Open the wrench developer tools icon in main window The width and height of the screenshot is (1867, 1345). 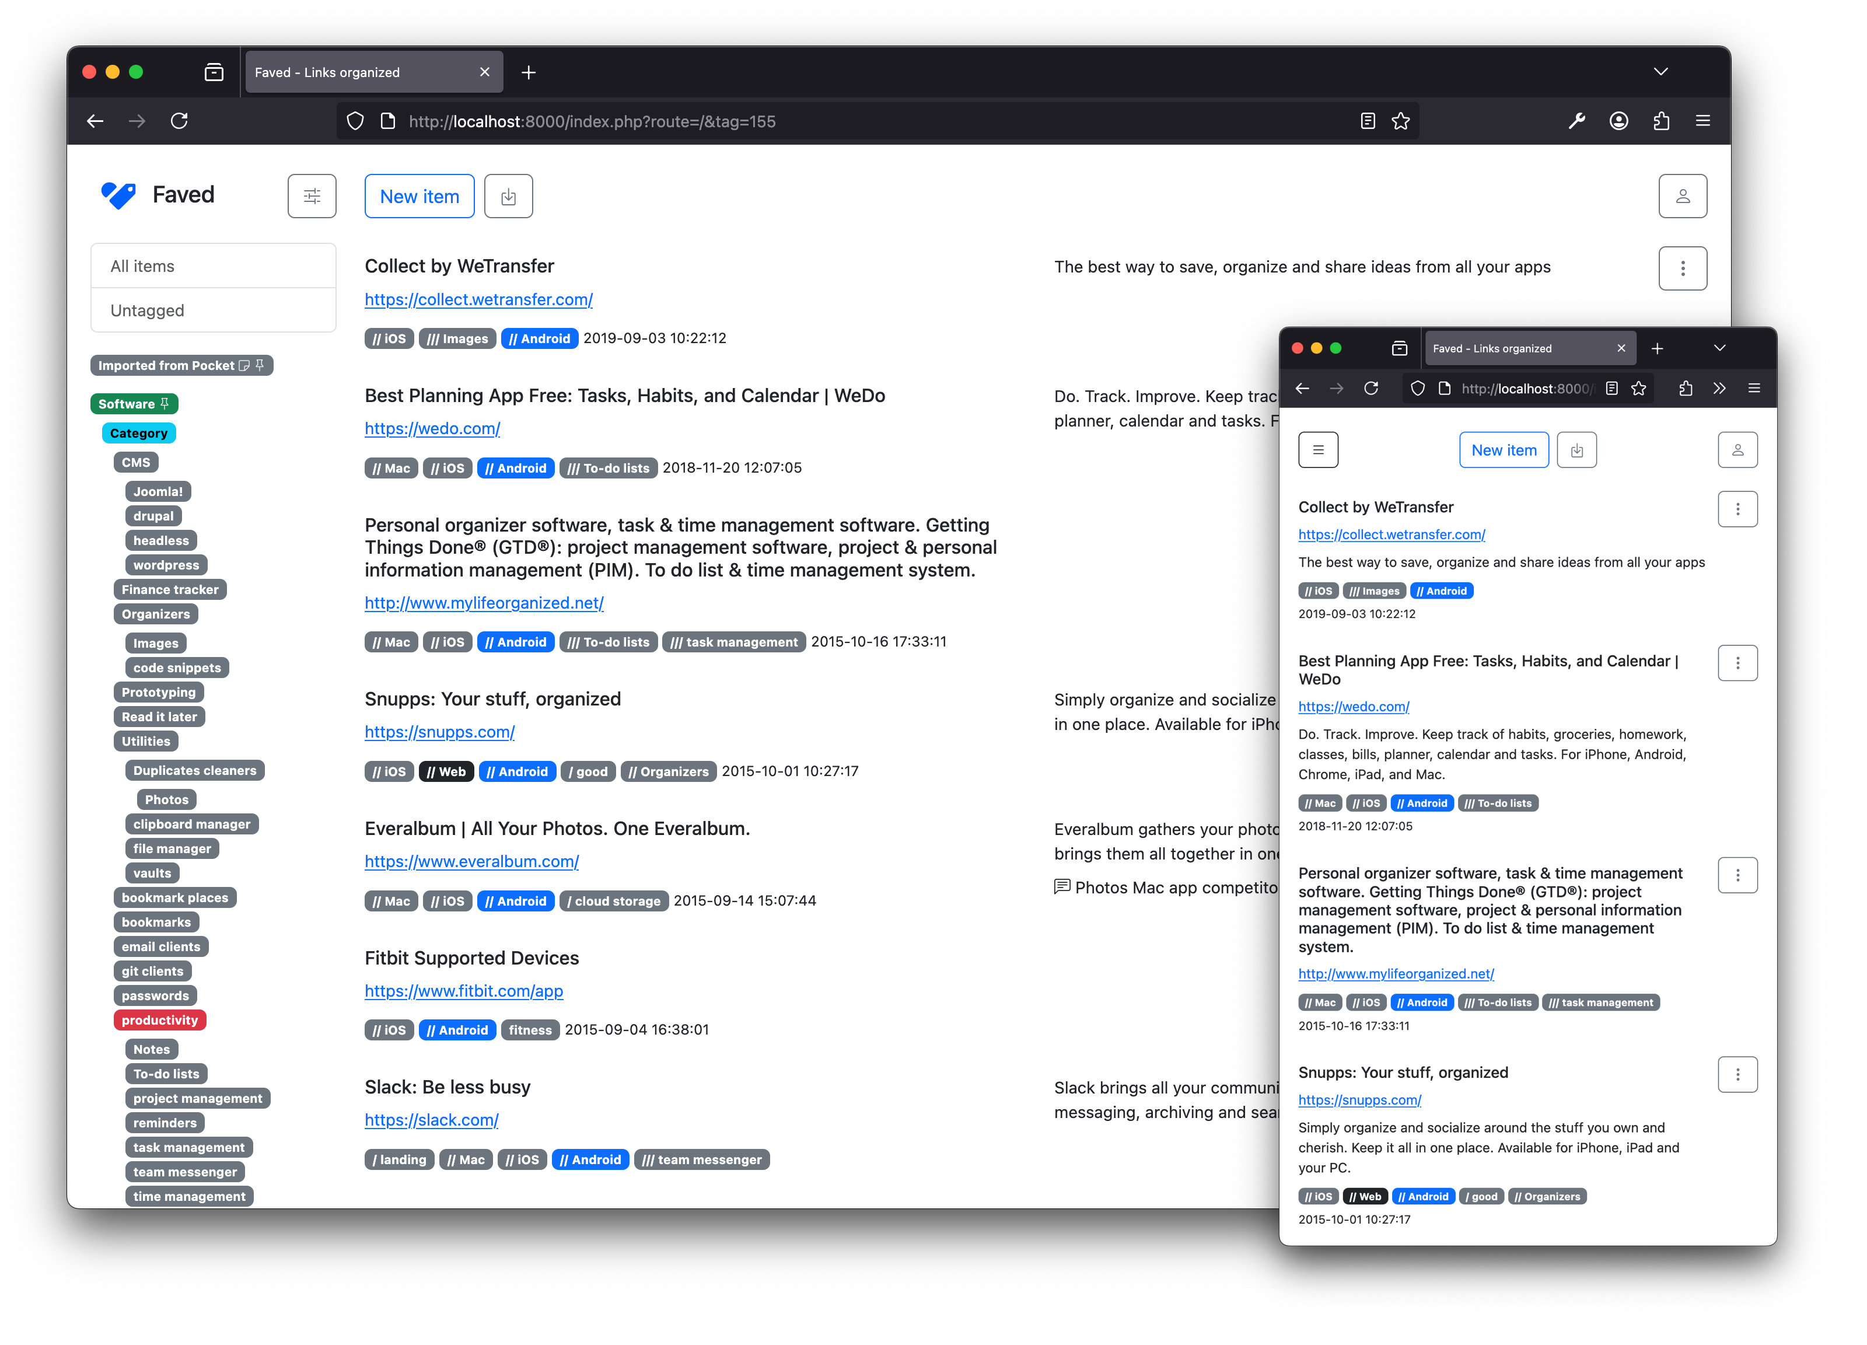point(1576,121)
